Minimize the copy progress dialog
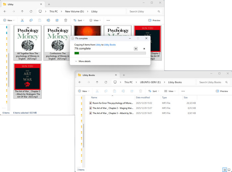232x172 pixels. tap(130, 38)
